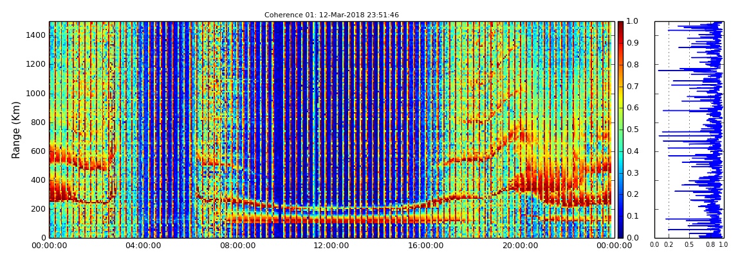Click the 1.0 colorbar label
Image resolution: width=740 pixels, height=261 pixels.
(631, 22)
